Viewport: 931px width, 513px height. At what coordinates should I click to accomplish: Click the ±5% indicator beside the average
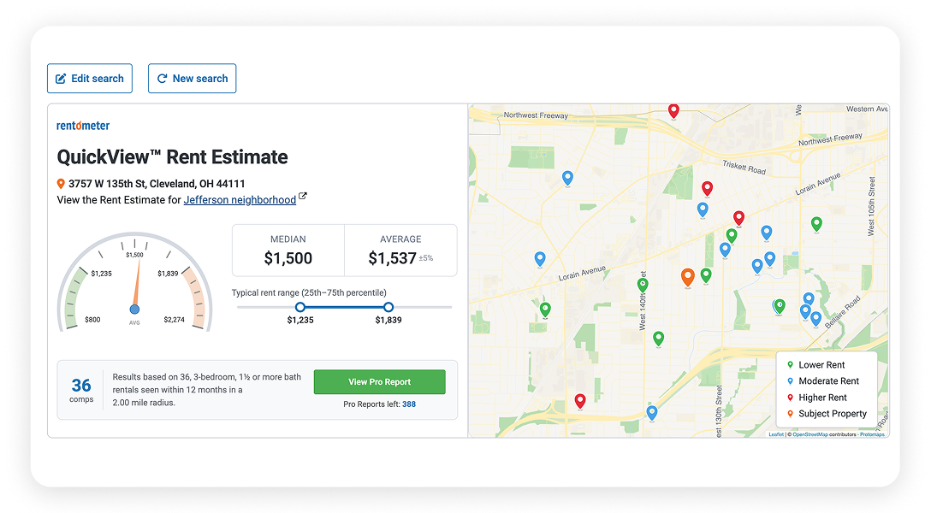(x=426, y=258)
